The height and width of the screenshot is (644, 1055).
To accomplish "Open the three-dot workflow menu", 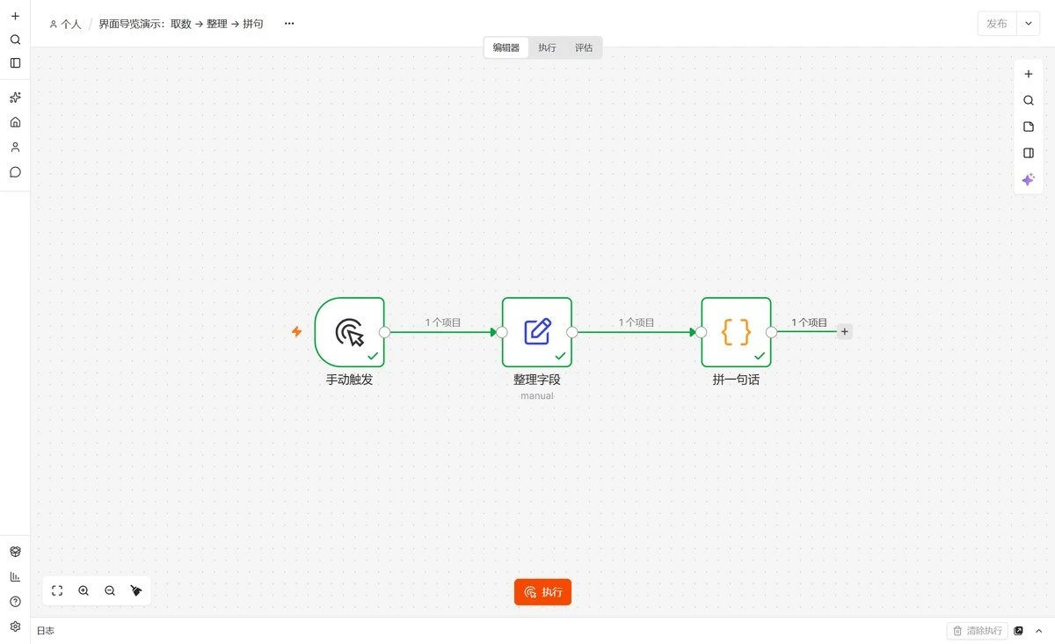I will click(289, 24).
